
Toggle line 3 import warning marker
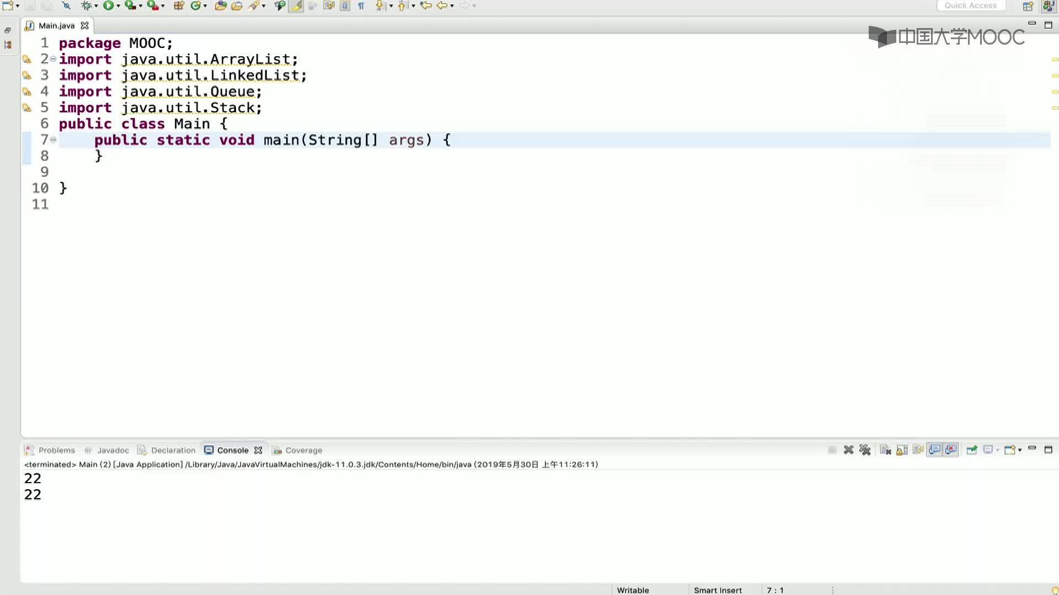(x=26, y=75)
